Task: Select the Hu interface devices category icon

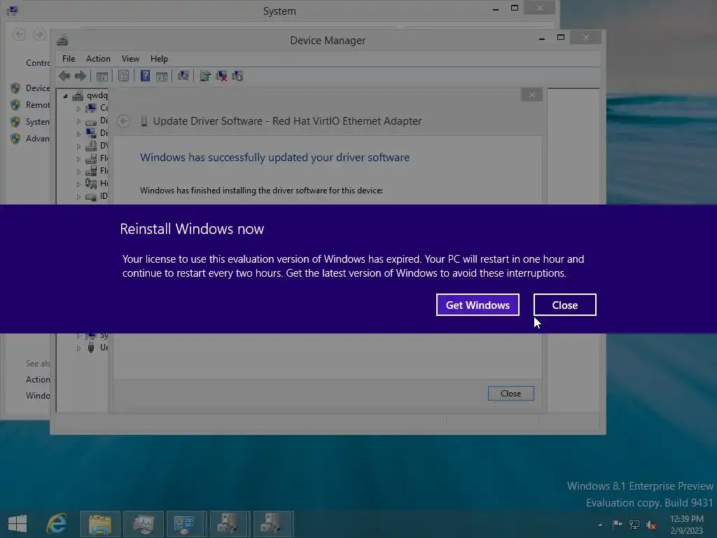Action: 91,184
